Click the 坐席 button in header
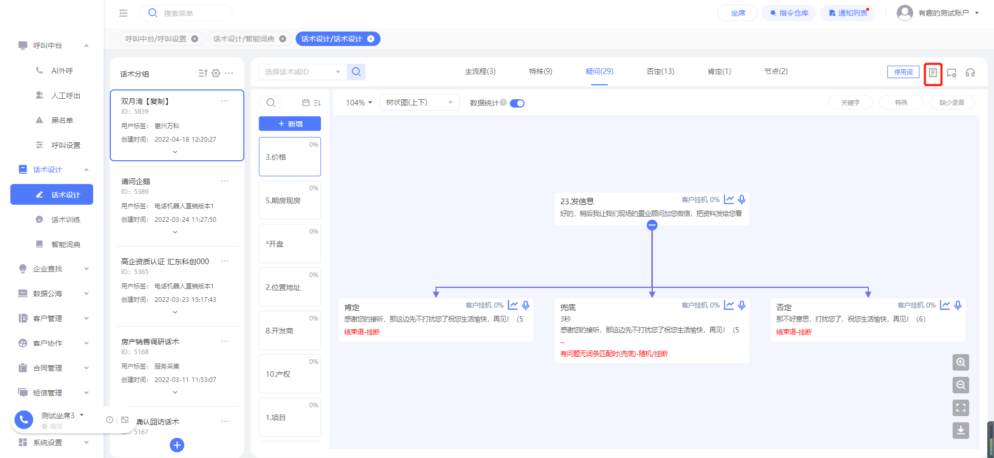 tap(737, 13)
